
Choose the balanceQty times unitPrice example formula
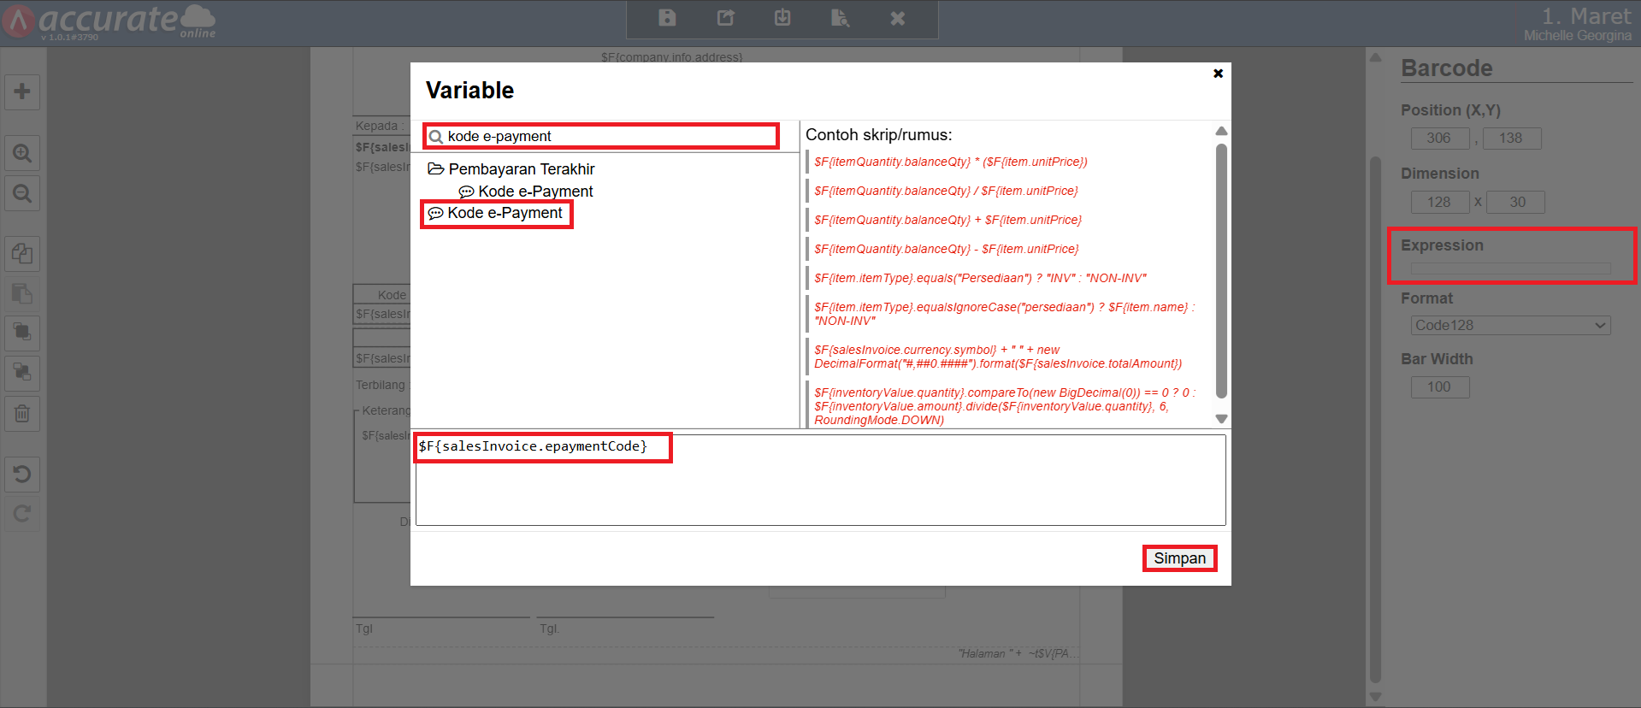tap(950, 162)
